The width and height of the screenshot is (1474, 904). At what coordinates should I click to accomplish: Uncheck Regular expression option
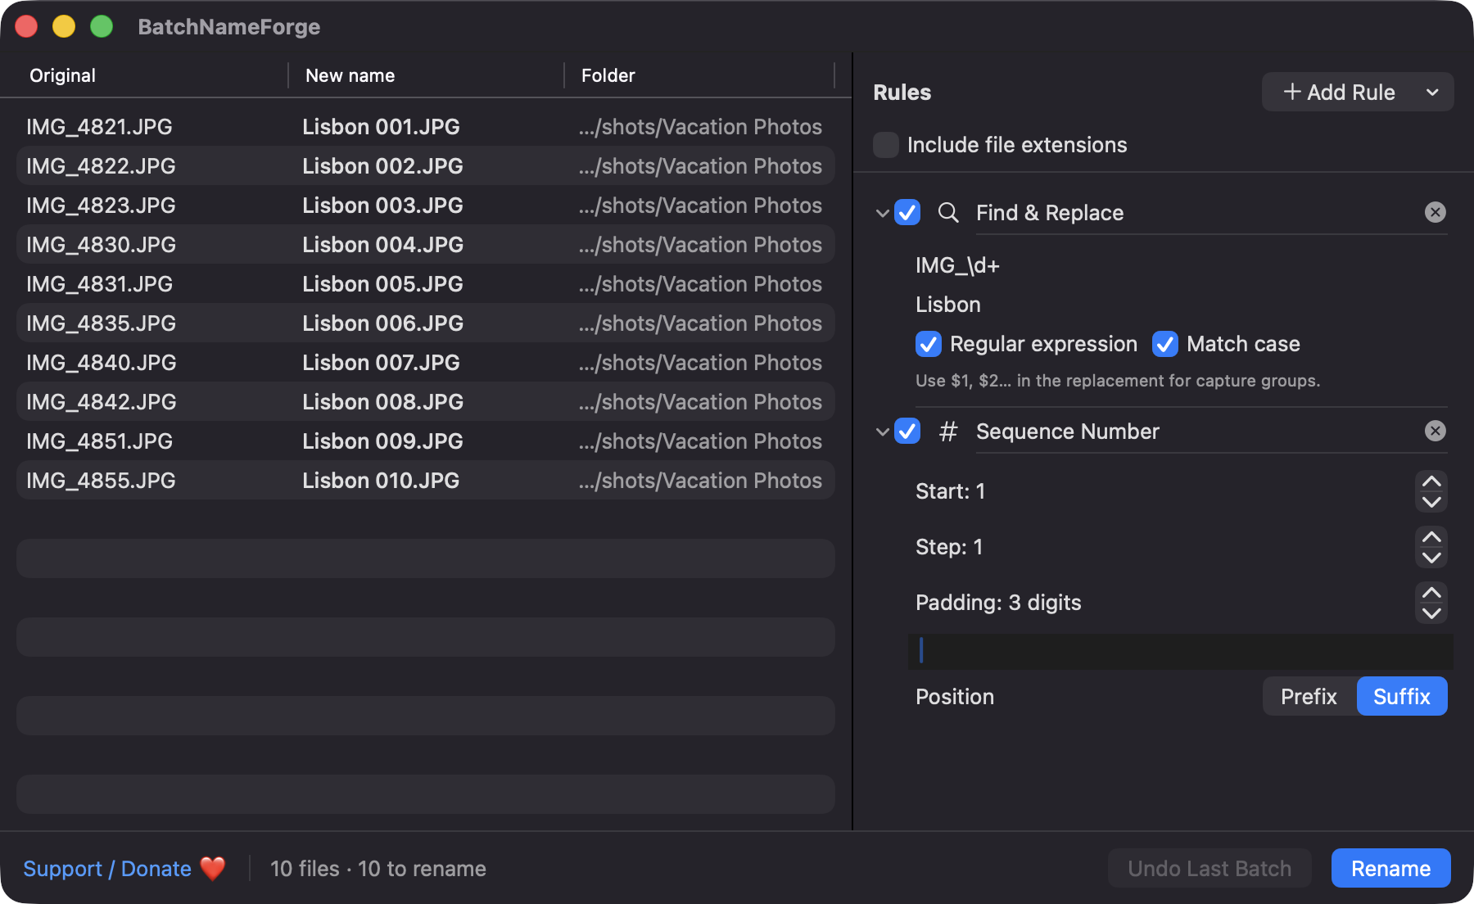click(x=929, y=344)
